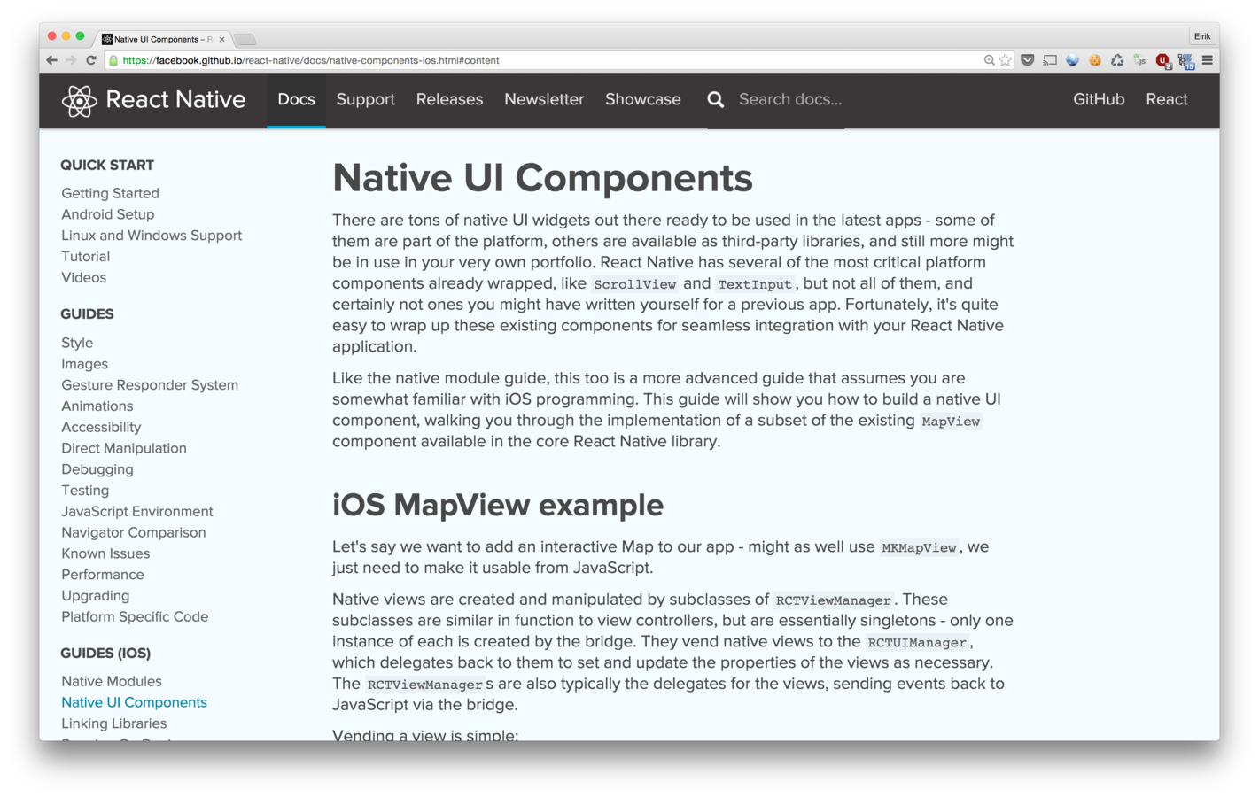Click the ScrollView inline code text
1259x797 pixels.
[634, 284]
